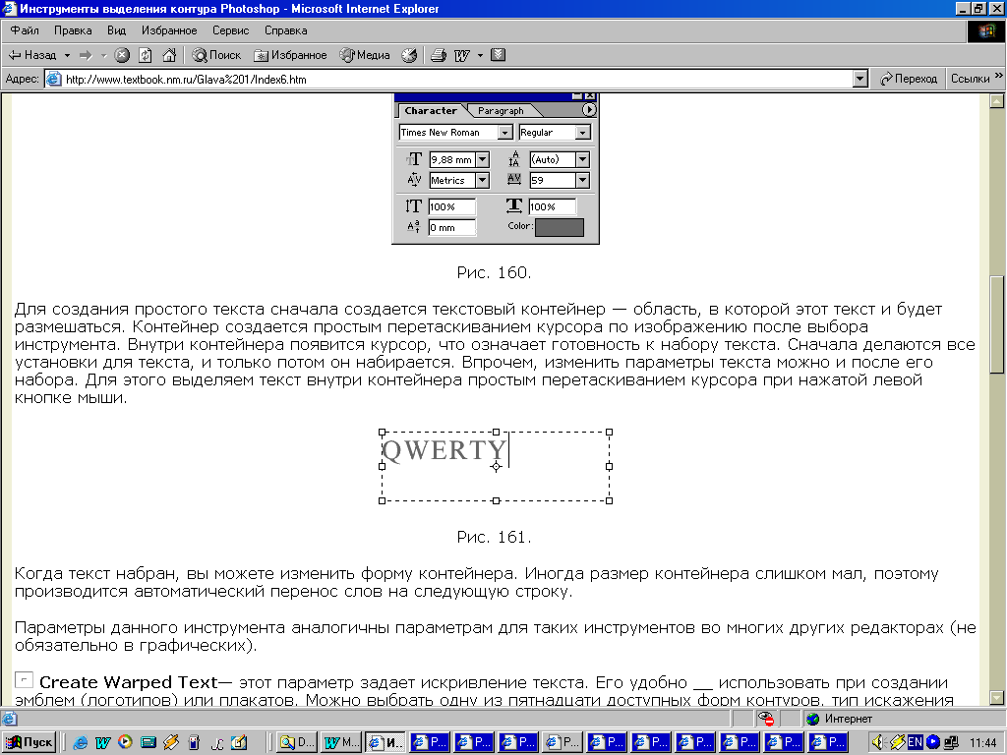
Task: Click the Home page icon
Action: point(169,55)
